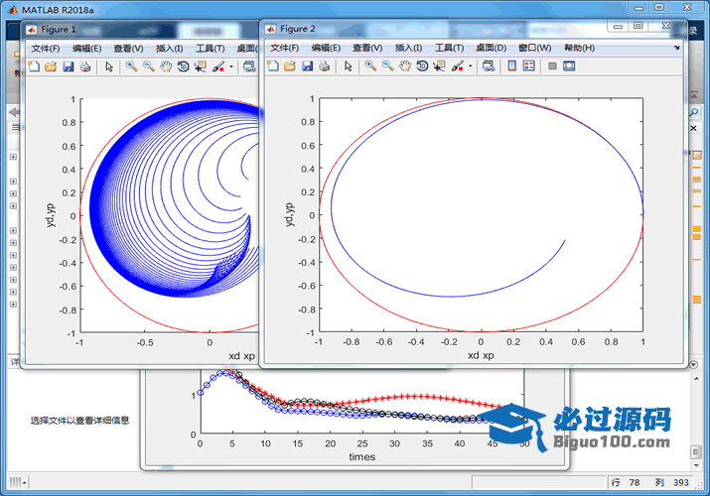Insert Legend via Figure 2 toolbar icon
This screenshot has width=710, height=496.
pyautogui.click(x=528, y=66)
